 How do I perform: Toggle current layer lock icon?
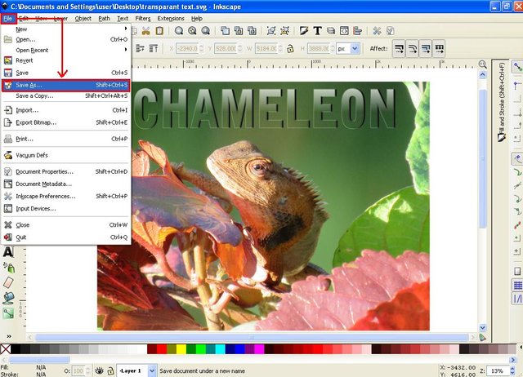tap(110, 370)
